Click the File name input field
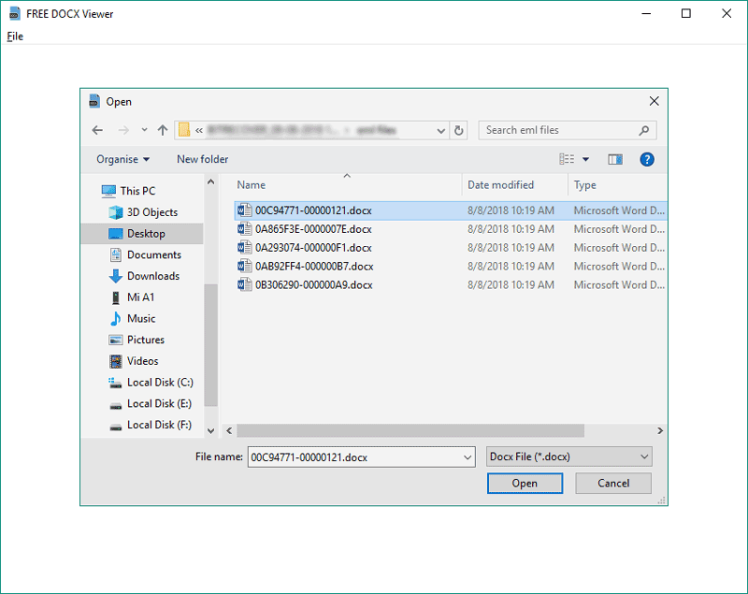Viewport: 748px width, 594px height. coord(355,457)
